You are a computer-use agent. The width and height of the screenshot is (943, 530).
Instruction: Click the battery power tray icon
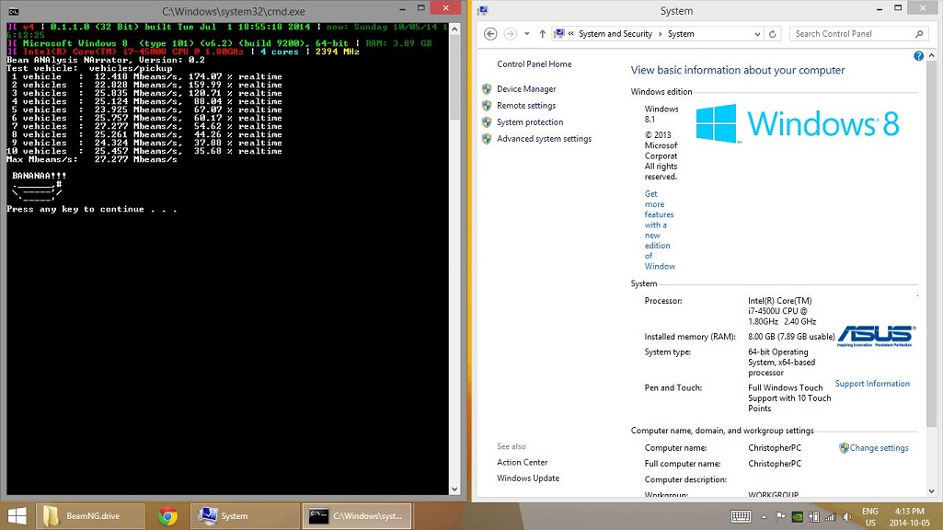click(813, 516)
